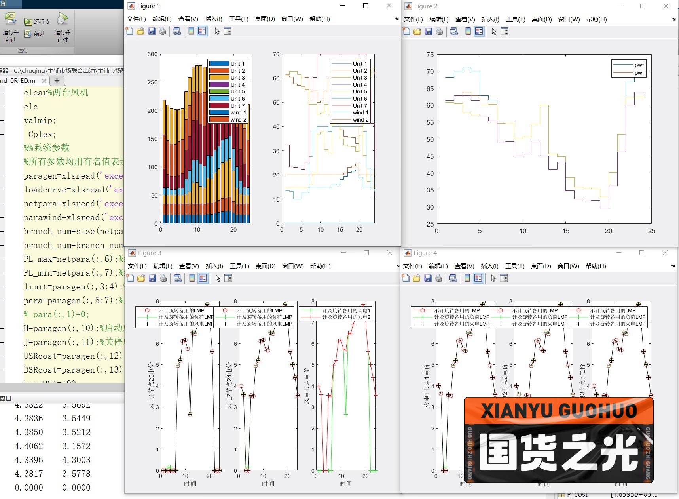Viewport: 679px width, 499px height.
Task: Click the 运行并前进 (Run and Advance) editor button
Action: coord(11,27)
